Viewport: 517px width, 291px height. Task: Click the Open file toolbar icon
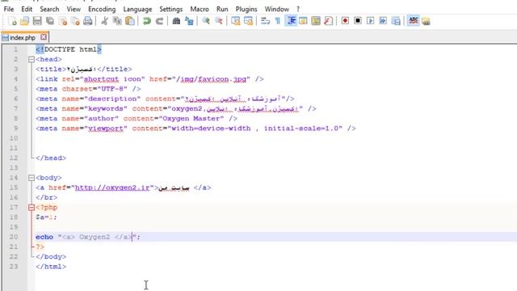pos(24,21)
